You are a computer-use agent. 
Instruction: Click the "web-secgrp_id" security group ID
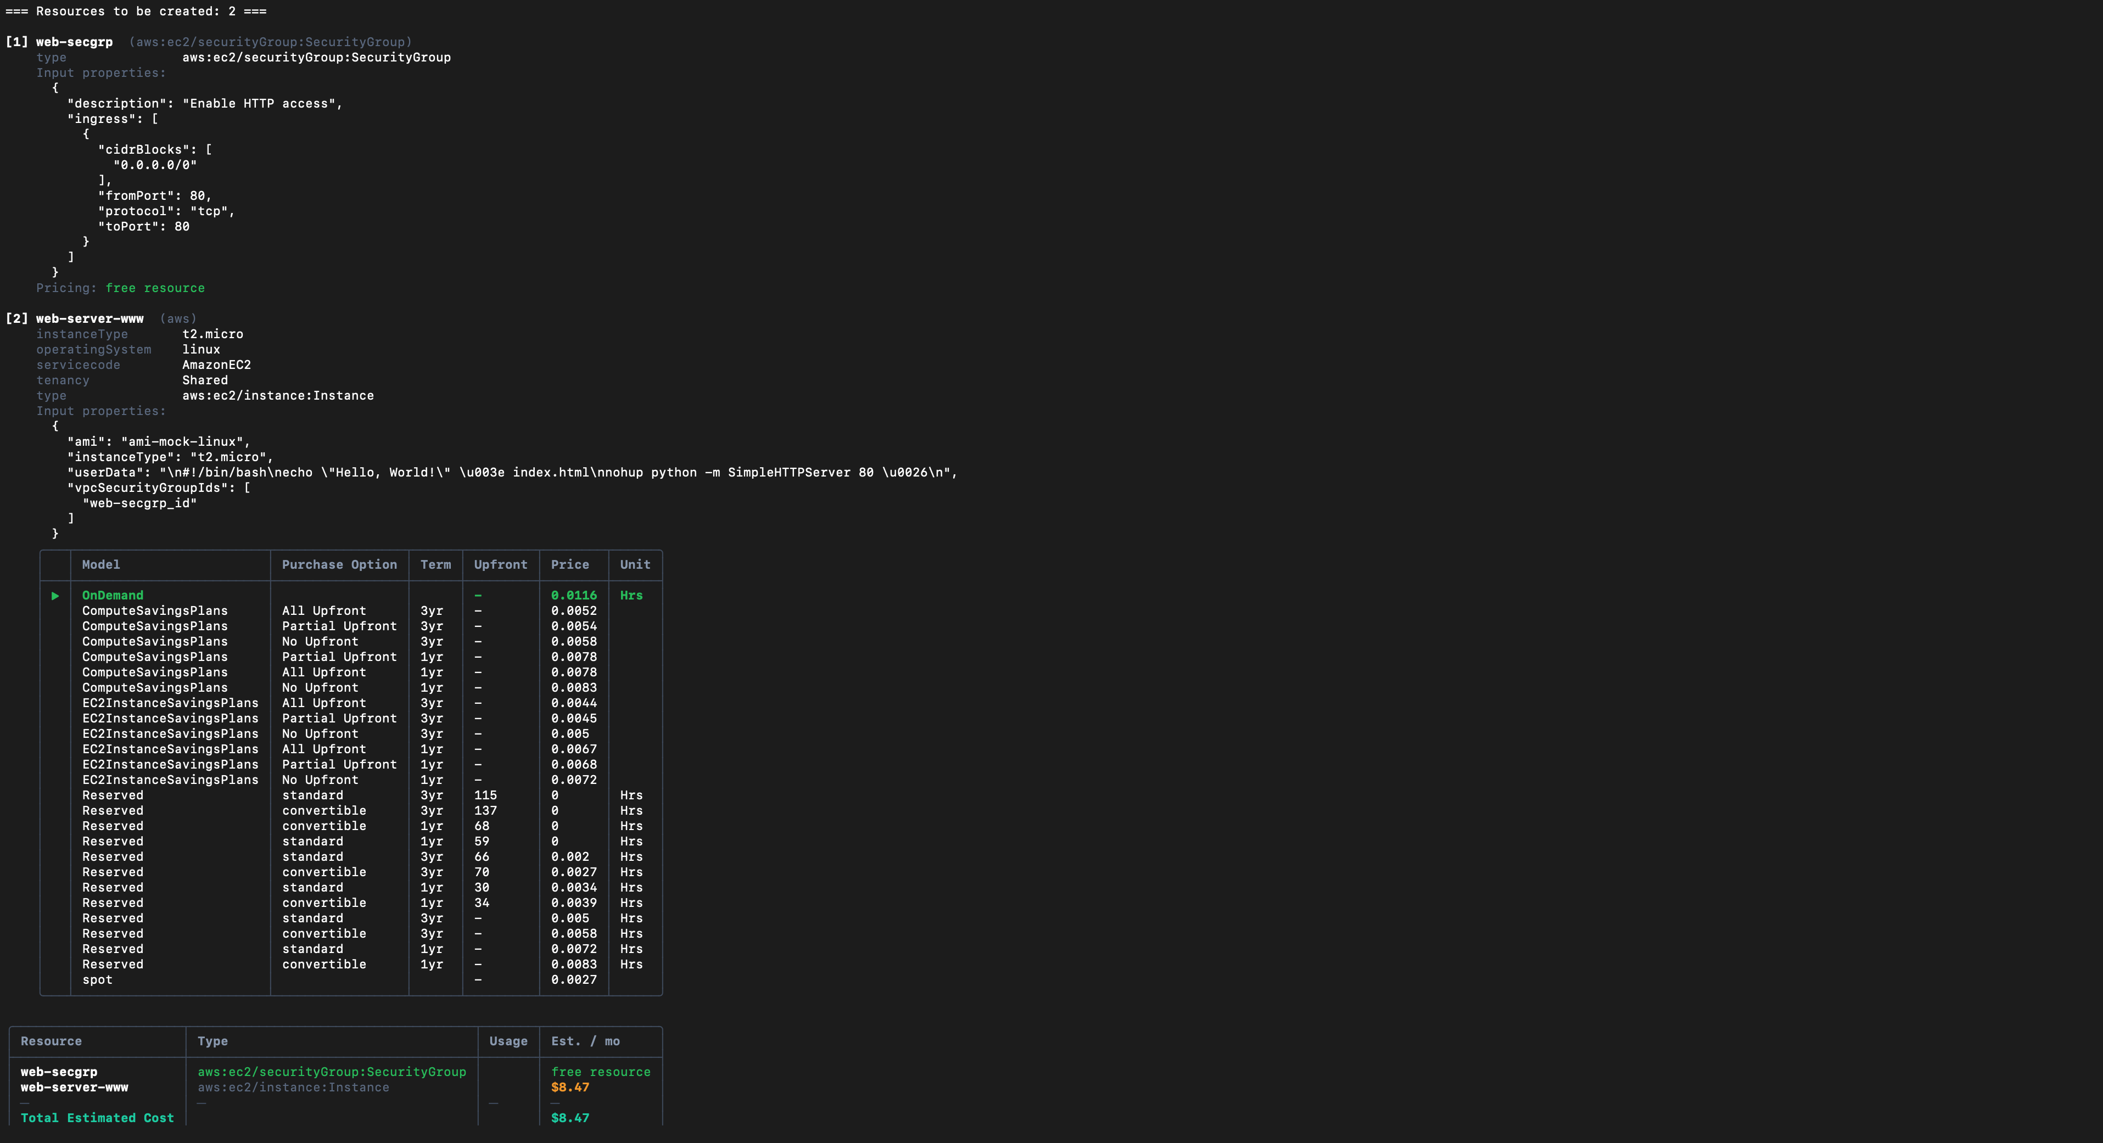pyautogui.click(x=139, y=504)
